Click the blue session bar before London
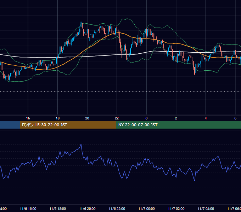The width and height of the screenshot is (241, 212). 10,125
